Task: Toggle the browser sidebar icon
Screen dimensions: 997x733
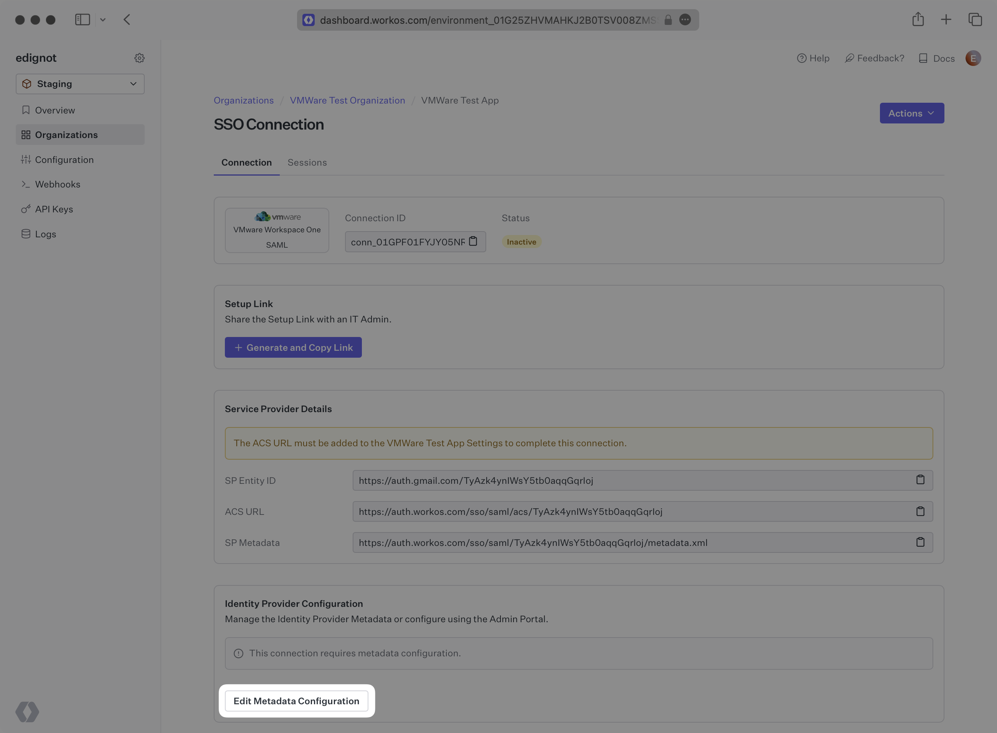Action: pos(83,20)
